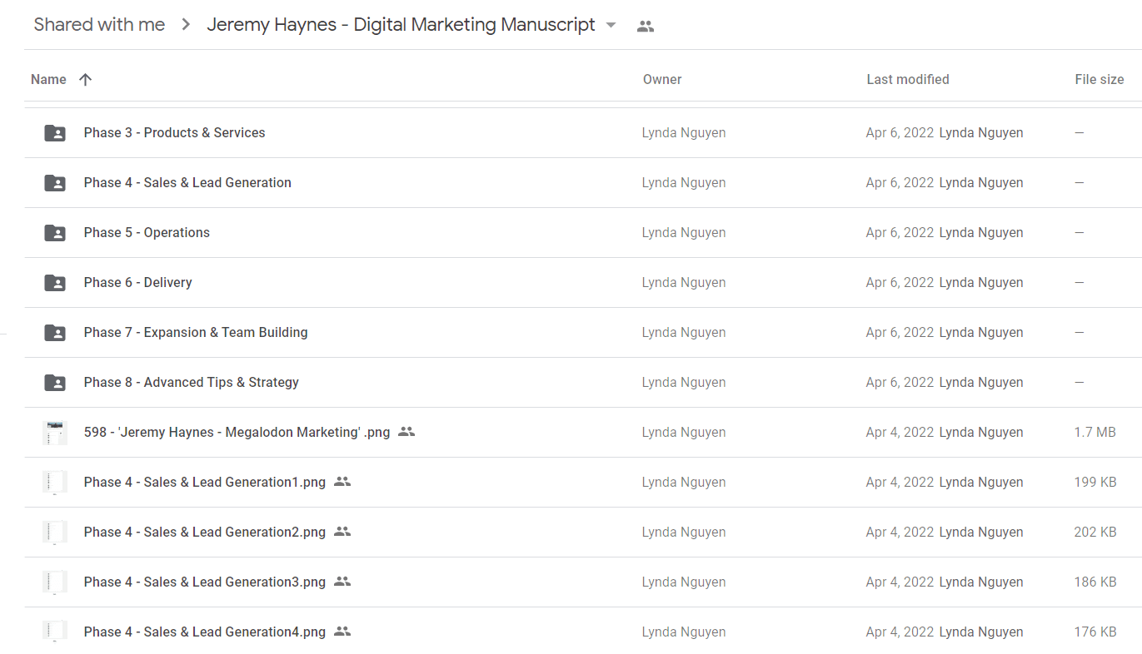Expand breadcrumb chevron after Shared with me

click(186, 25)
